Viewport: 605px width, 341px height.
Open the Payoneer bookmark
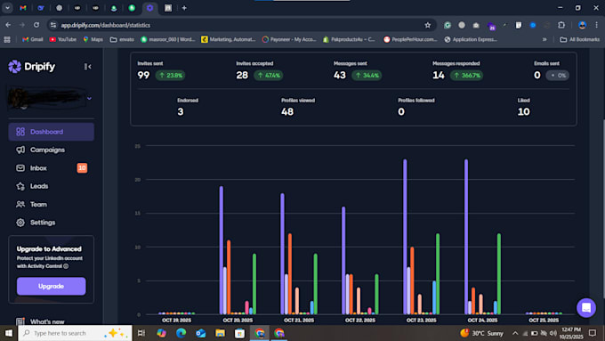point(289,39)
